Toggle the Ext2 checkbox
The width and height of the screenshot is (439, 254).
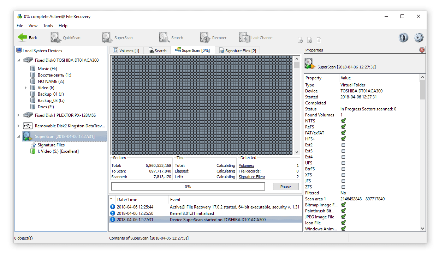point(343,145)
